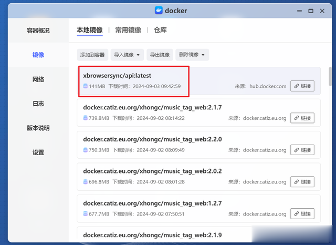Image resolution: width=336 pixels, height=245 pixels.
Task: Select music_tag_web:2.0.2 image name
Action: pyautogui.click(x=152, y=171)
